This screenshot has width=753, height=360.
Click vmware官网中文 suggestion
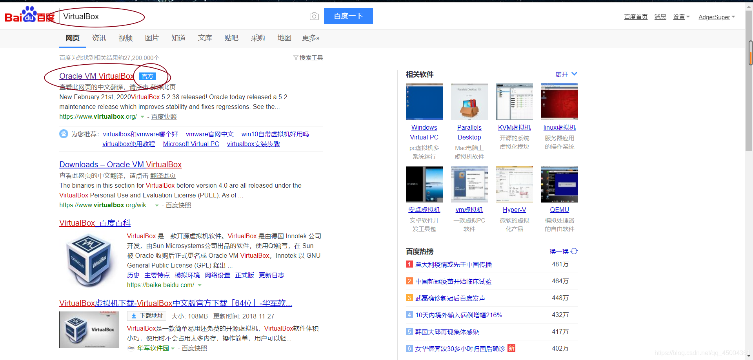click(x=210, y=134)
